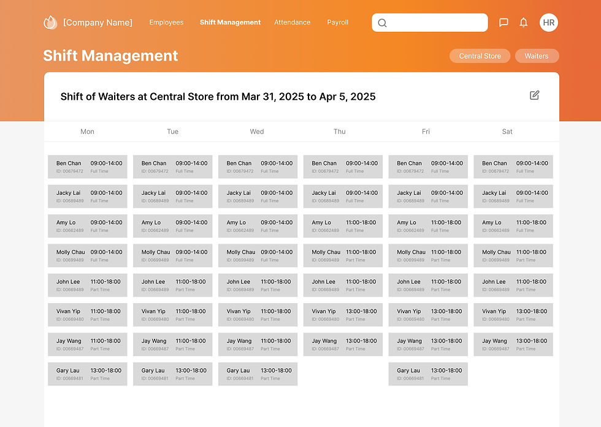Select Molly Chau's Tuesday shift card
Screen dimensions: 601x427
click(x=172, y=255)
